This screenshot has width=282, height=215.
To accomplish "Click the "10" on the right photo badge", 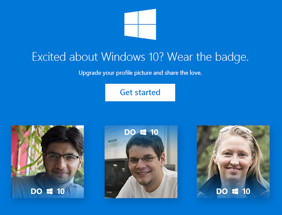I will coord(246,191).
